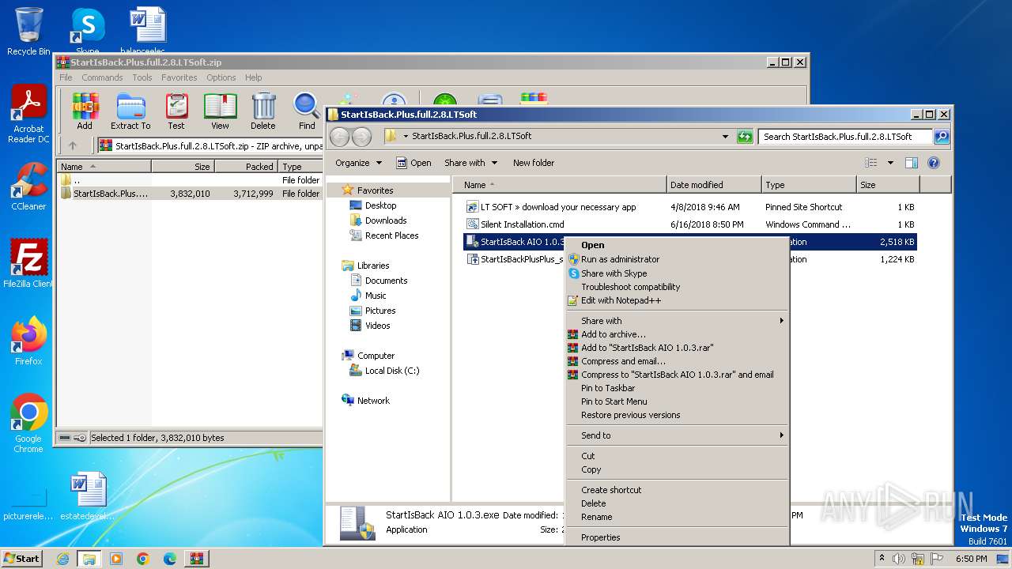The image size is (1012, 569).
Task: Click the Start button
Action: coord(22,559)
